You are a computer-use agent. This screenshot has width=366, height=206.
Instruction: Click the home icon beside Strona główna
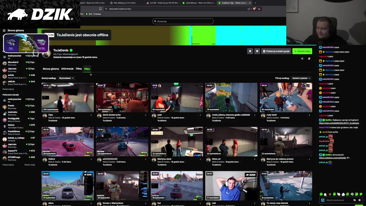click(x=4, y=30)
